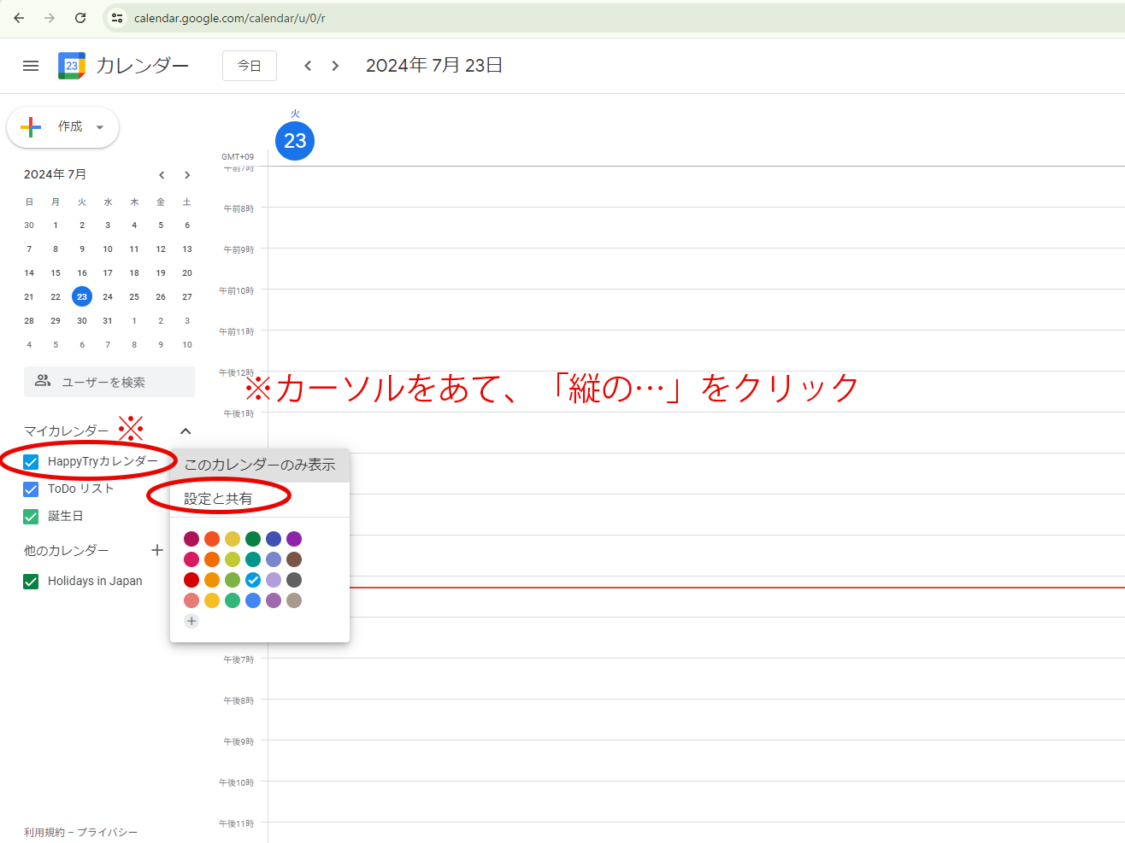This screenshot has width=1125, height=843.
Task: Select このカレンダーのみ表示 from the menu
Action: [x=260, y=465]
